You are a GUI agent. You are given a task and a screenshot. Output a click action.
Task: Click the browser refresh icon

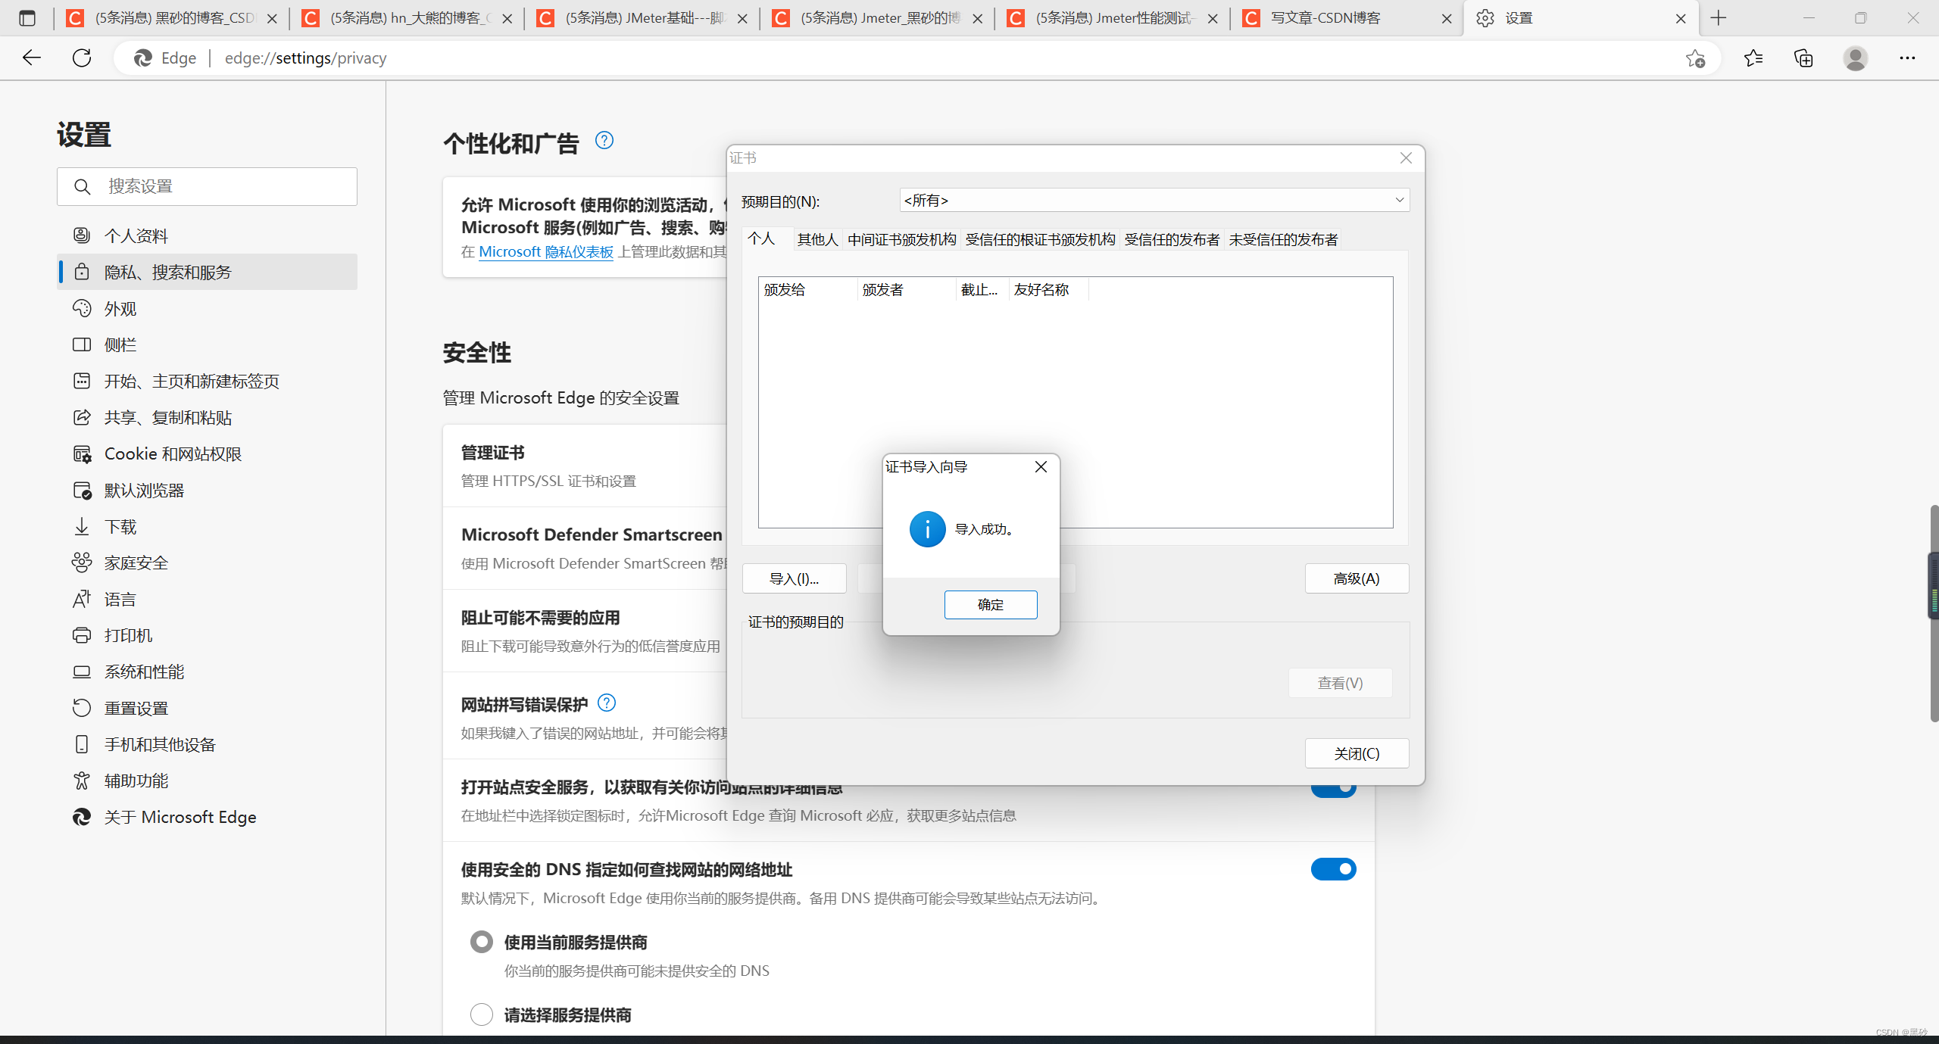tap(82, 58)
